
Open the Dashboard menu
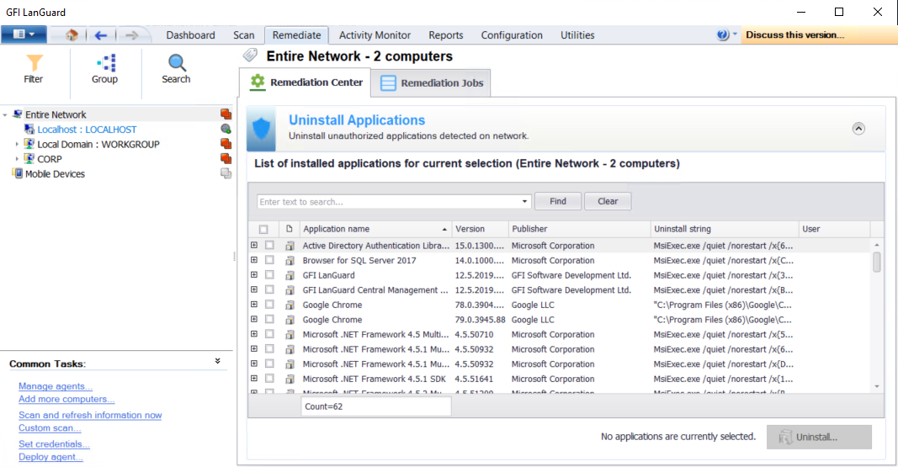[191, 34]
